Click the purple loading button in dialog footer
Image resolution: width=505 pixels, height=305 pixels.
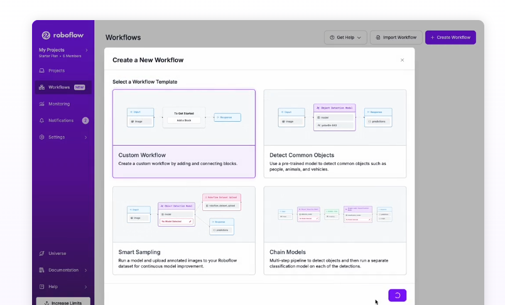point(398,296)
